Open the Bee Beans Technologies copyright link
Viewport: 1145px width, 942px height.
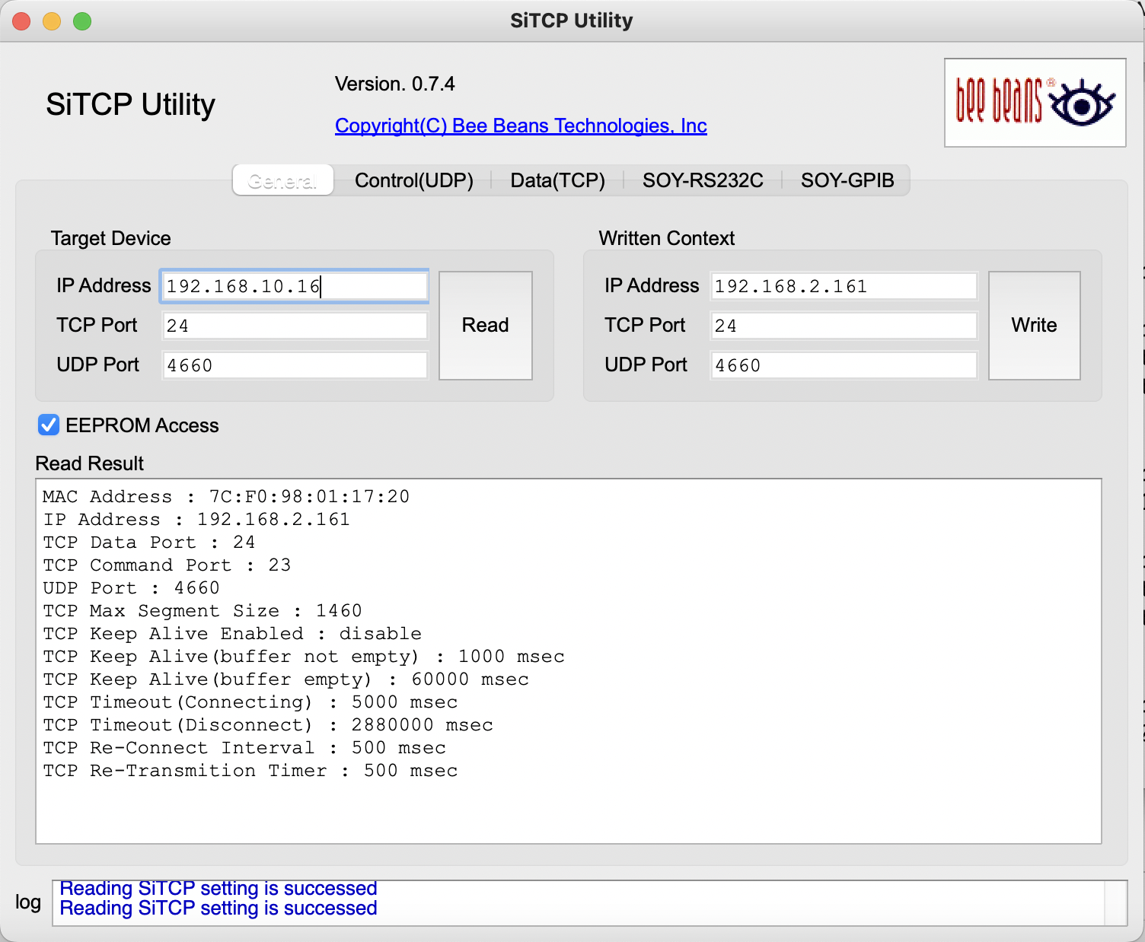tap(521, 126)
